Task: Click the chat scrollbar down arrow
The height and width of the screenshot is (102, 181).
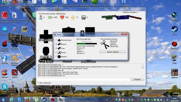Action: pos(143,76)
